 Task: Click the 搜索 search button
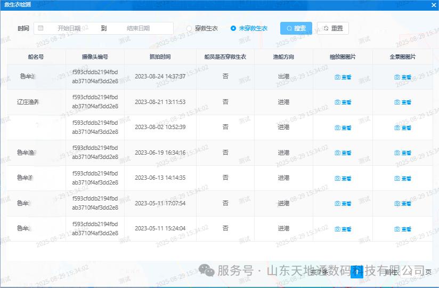click(296, 28)
